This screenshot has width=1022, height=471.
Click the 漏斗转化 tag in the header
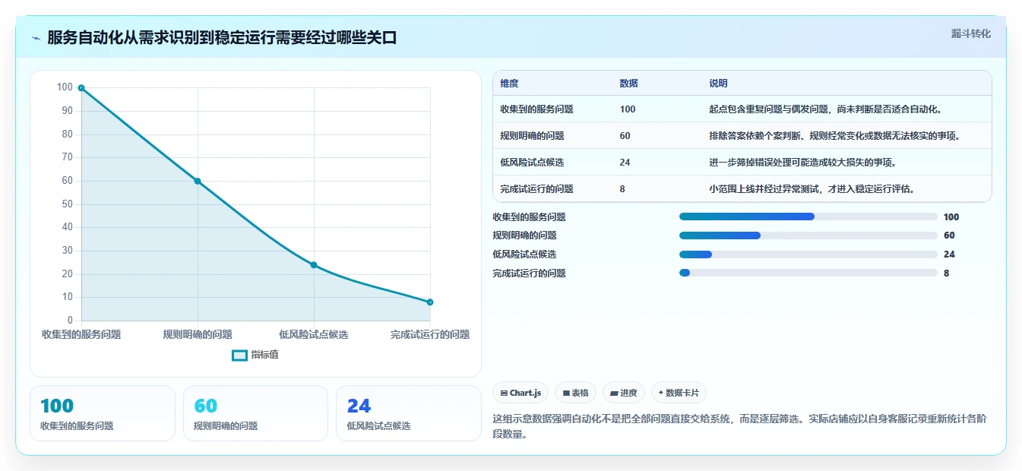pyautogui.click(x=971, y=33)
